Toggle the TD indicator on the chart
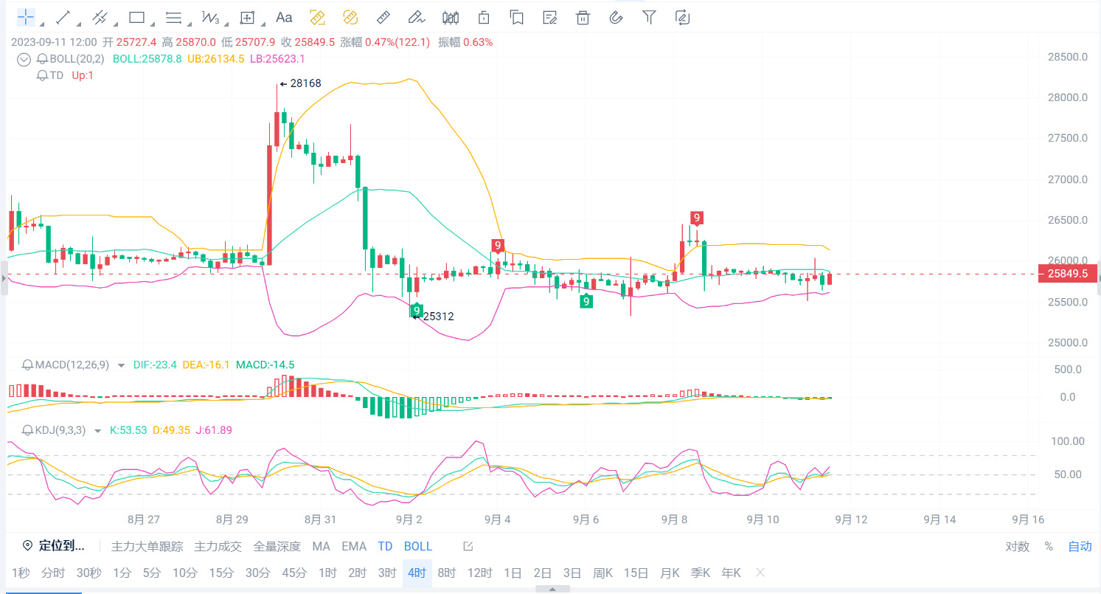1101x594 pixels. tap(384, 546)
